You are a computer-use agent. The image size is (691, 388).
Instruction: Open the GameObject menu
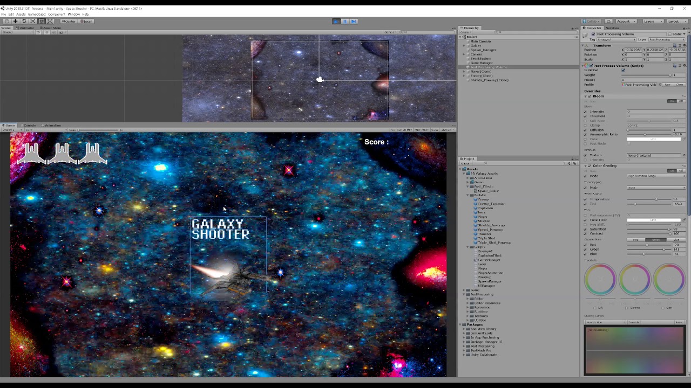tap(37, 15)
